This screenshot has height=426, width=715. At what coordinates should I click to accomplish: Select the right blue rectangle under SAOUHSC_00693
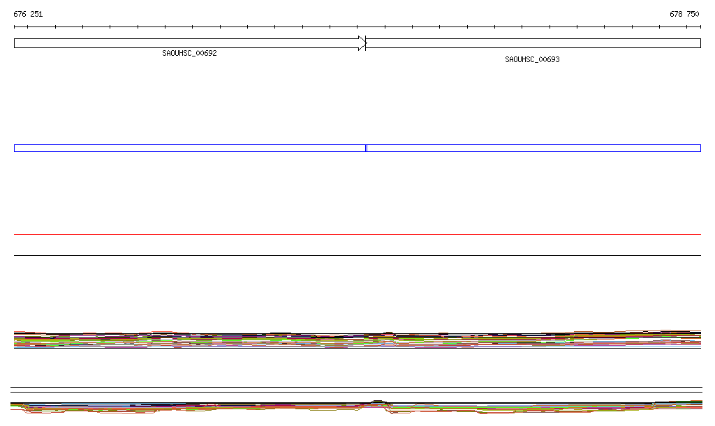click(x=533, y=148)
